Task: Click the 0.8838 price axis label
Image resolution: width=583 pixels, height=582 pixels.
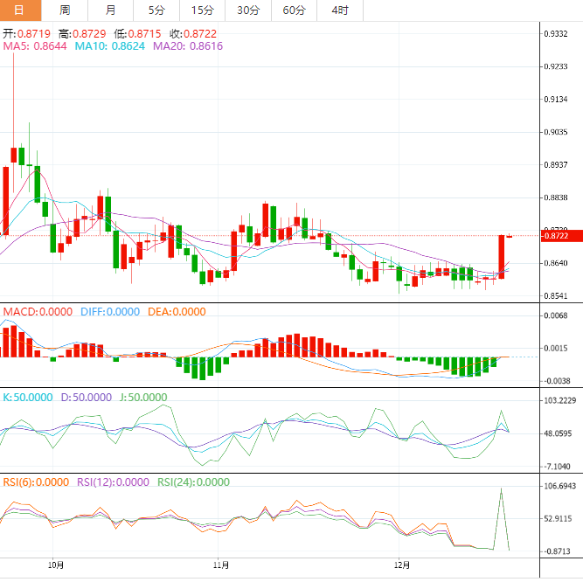Action: coord(556,197)
